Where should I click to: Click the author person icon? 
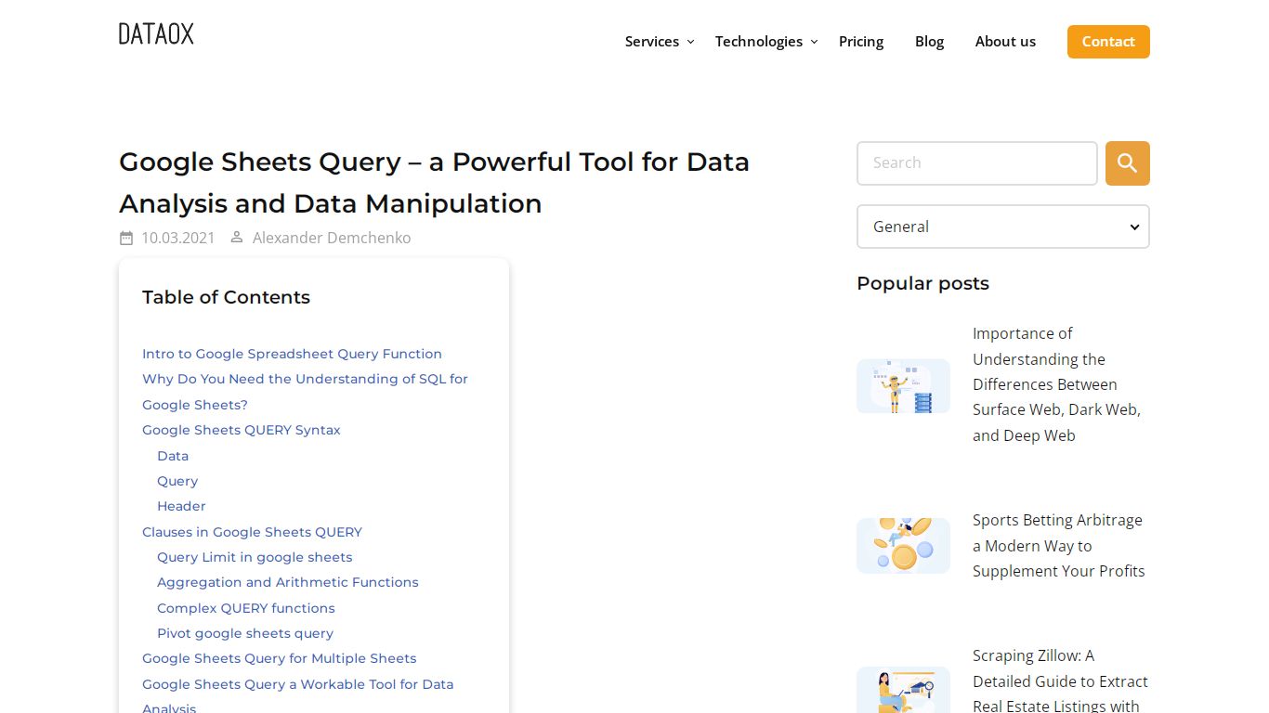pos(237,238)
